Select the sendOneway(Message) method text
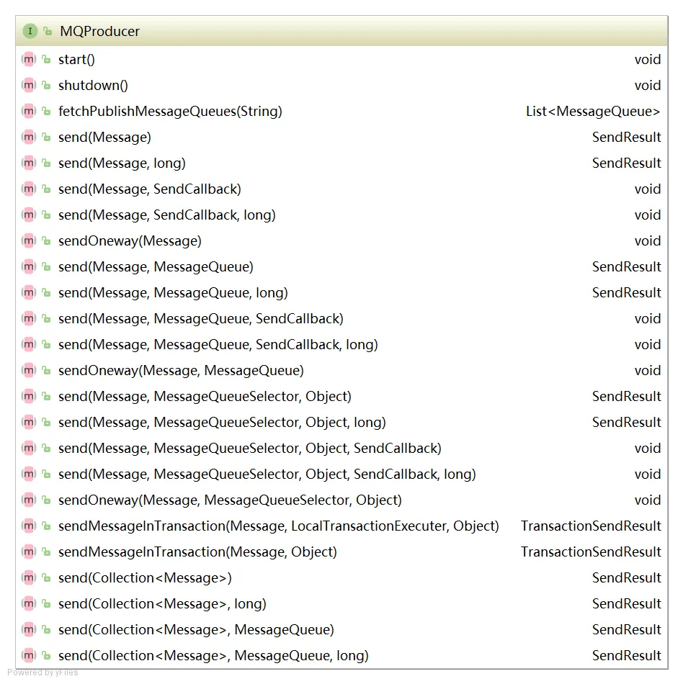683x684 pixels. (130, 240)
